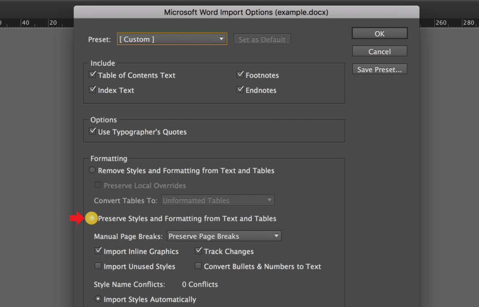
Task: Click the 'Options' group label
Action: 103,120
